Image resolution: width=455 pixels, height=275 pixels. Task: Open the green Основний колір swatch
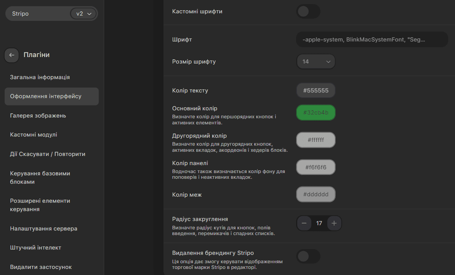coord(315,113)
